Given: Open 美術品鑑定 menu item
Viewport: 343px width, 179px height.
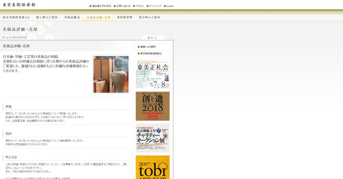Looking at the screenshot, I should click(x=72, y=17).
